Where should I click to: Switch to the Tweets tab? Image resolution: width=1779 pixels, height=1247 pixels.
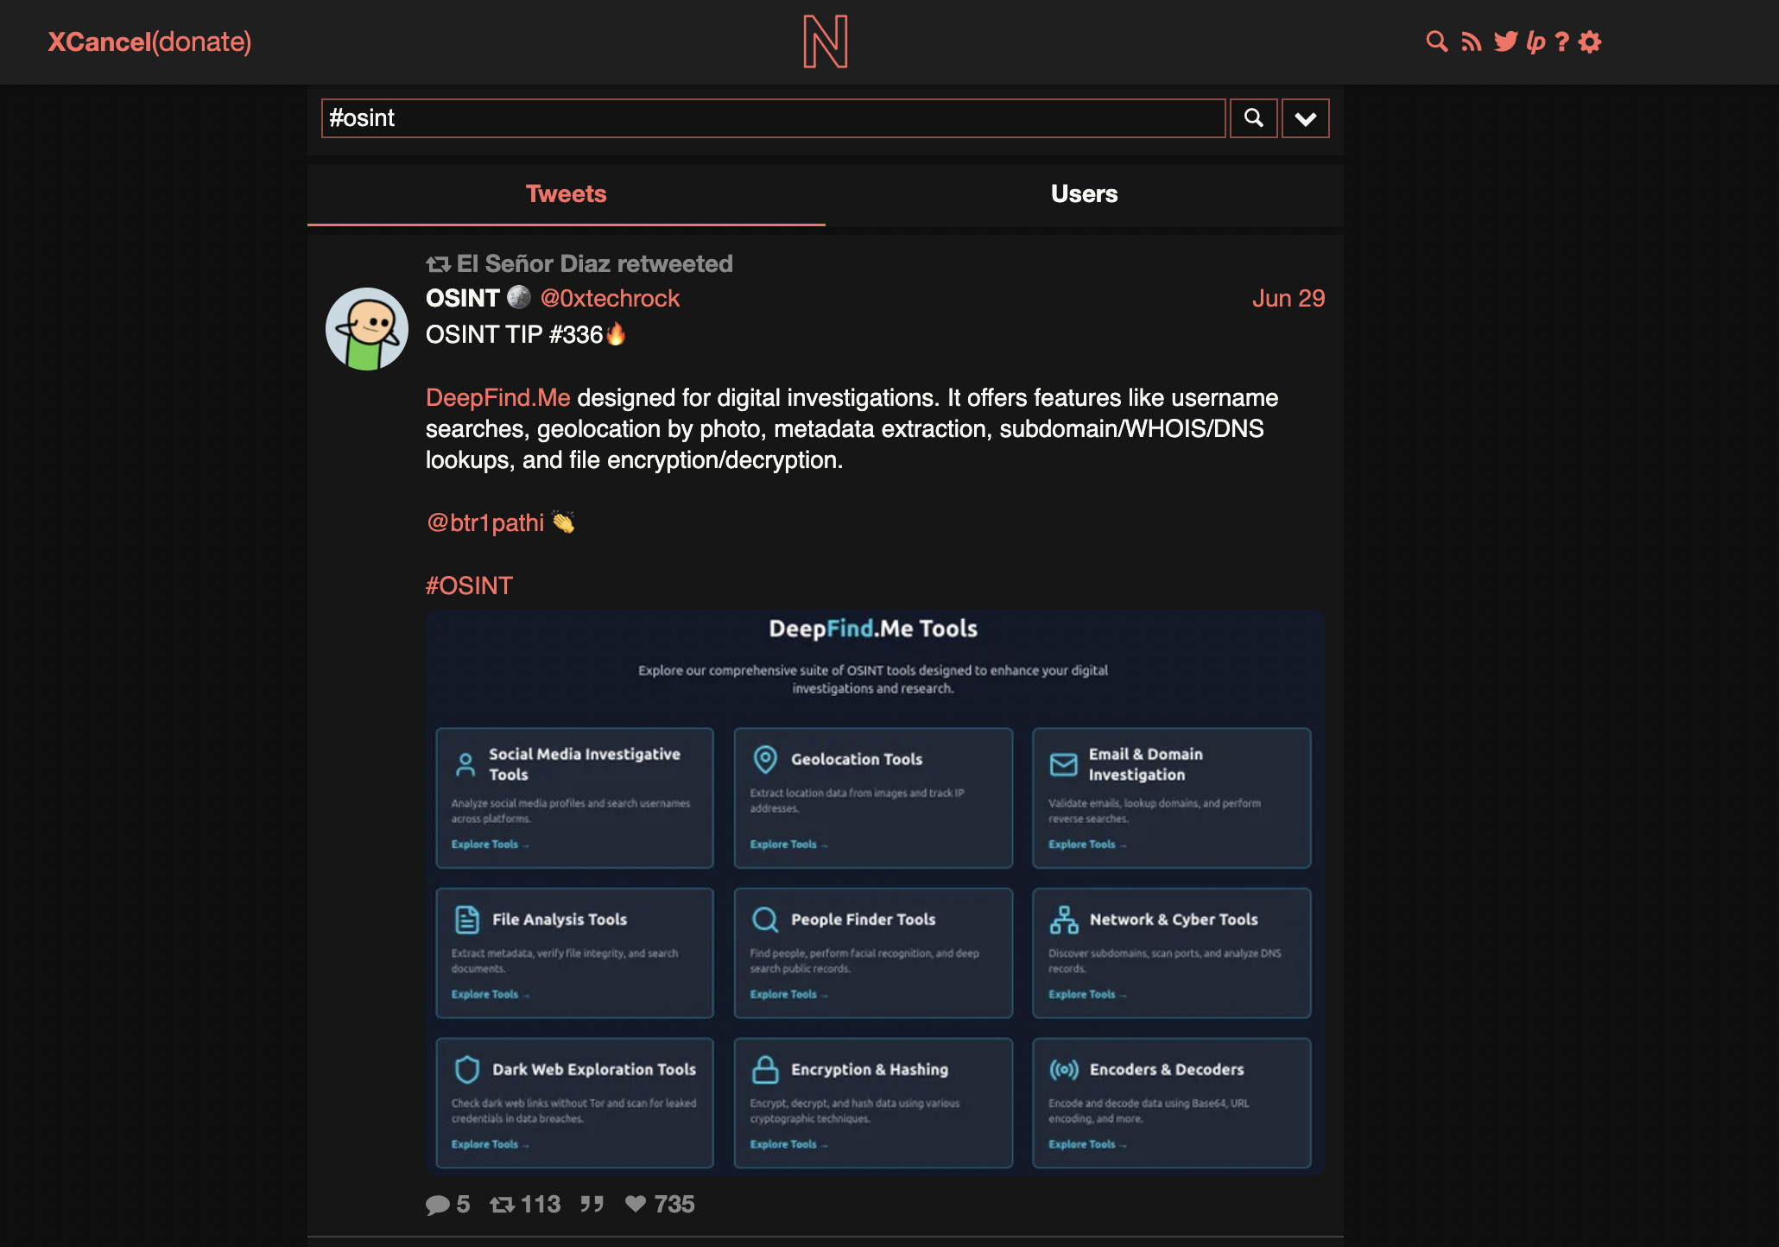(x=567, y=194)
